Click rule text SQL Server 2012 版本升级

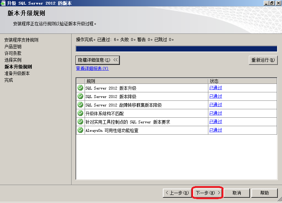point(111,88)
